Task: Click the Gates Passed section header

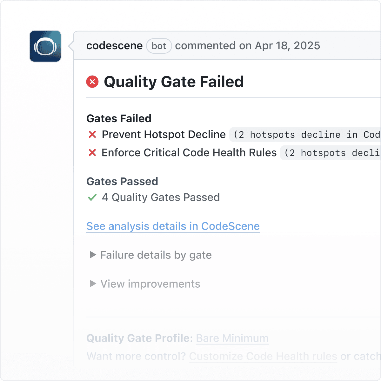Action: (122, 181)
